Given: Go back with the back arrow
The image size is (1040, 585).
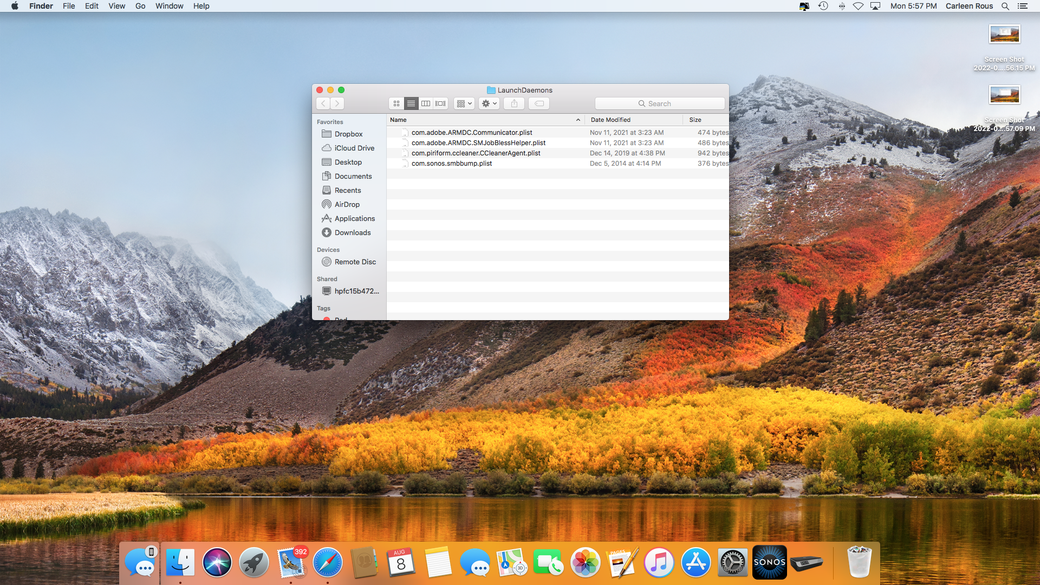Looking at the screenshot, I should [x=323, y=103].
